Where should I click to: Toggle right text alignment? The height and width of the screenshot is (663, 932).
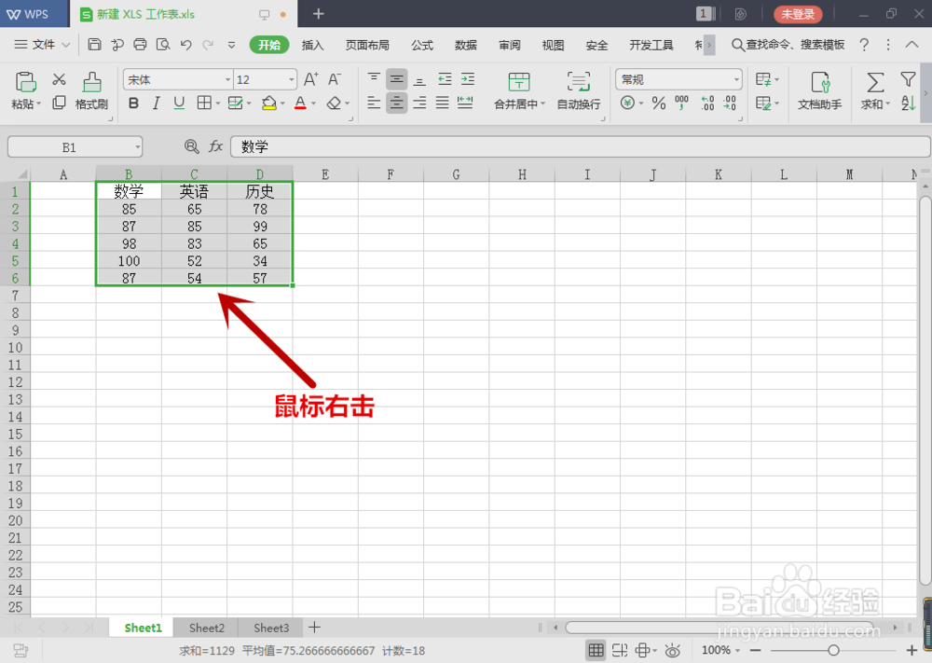point(419,103)
